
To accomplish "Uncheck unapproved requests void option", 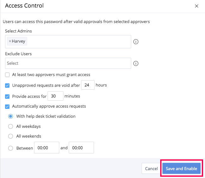I will click(8, 85).
